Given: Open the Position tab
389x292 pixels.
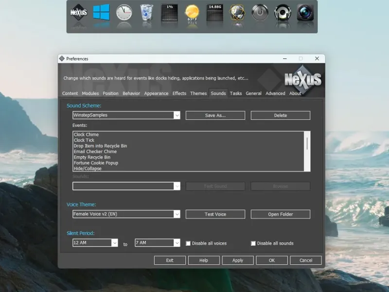Looking at the screenshot, I should point(111,93).
